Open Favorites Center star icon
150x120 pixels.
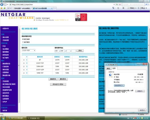(x=1, y=8)
